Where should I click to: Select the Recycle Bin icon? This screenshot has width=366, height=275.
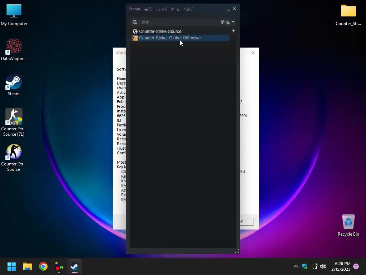click(x=348, y=225)
